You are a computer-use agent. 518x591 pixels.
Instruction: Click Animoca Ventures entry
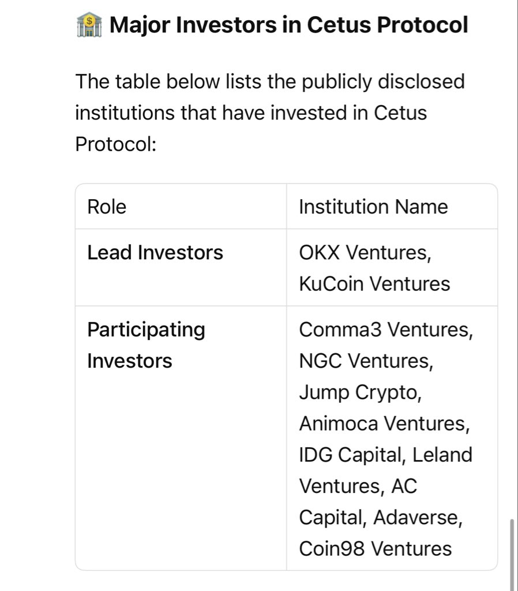pos(384,423)
